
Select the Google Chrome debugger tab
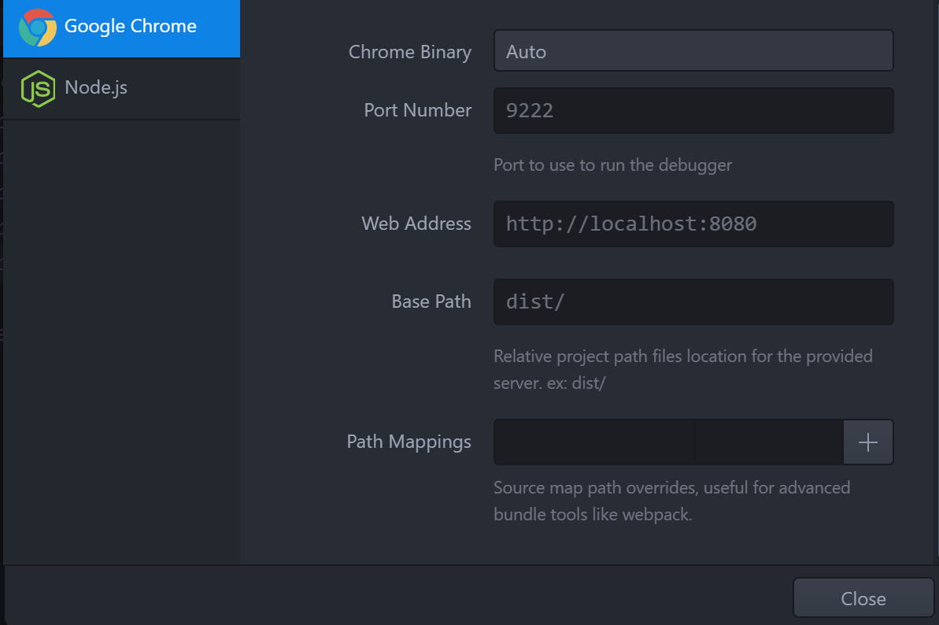coord(121,28)
